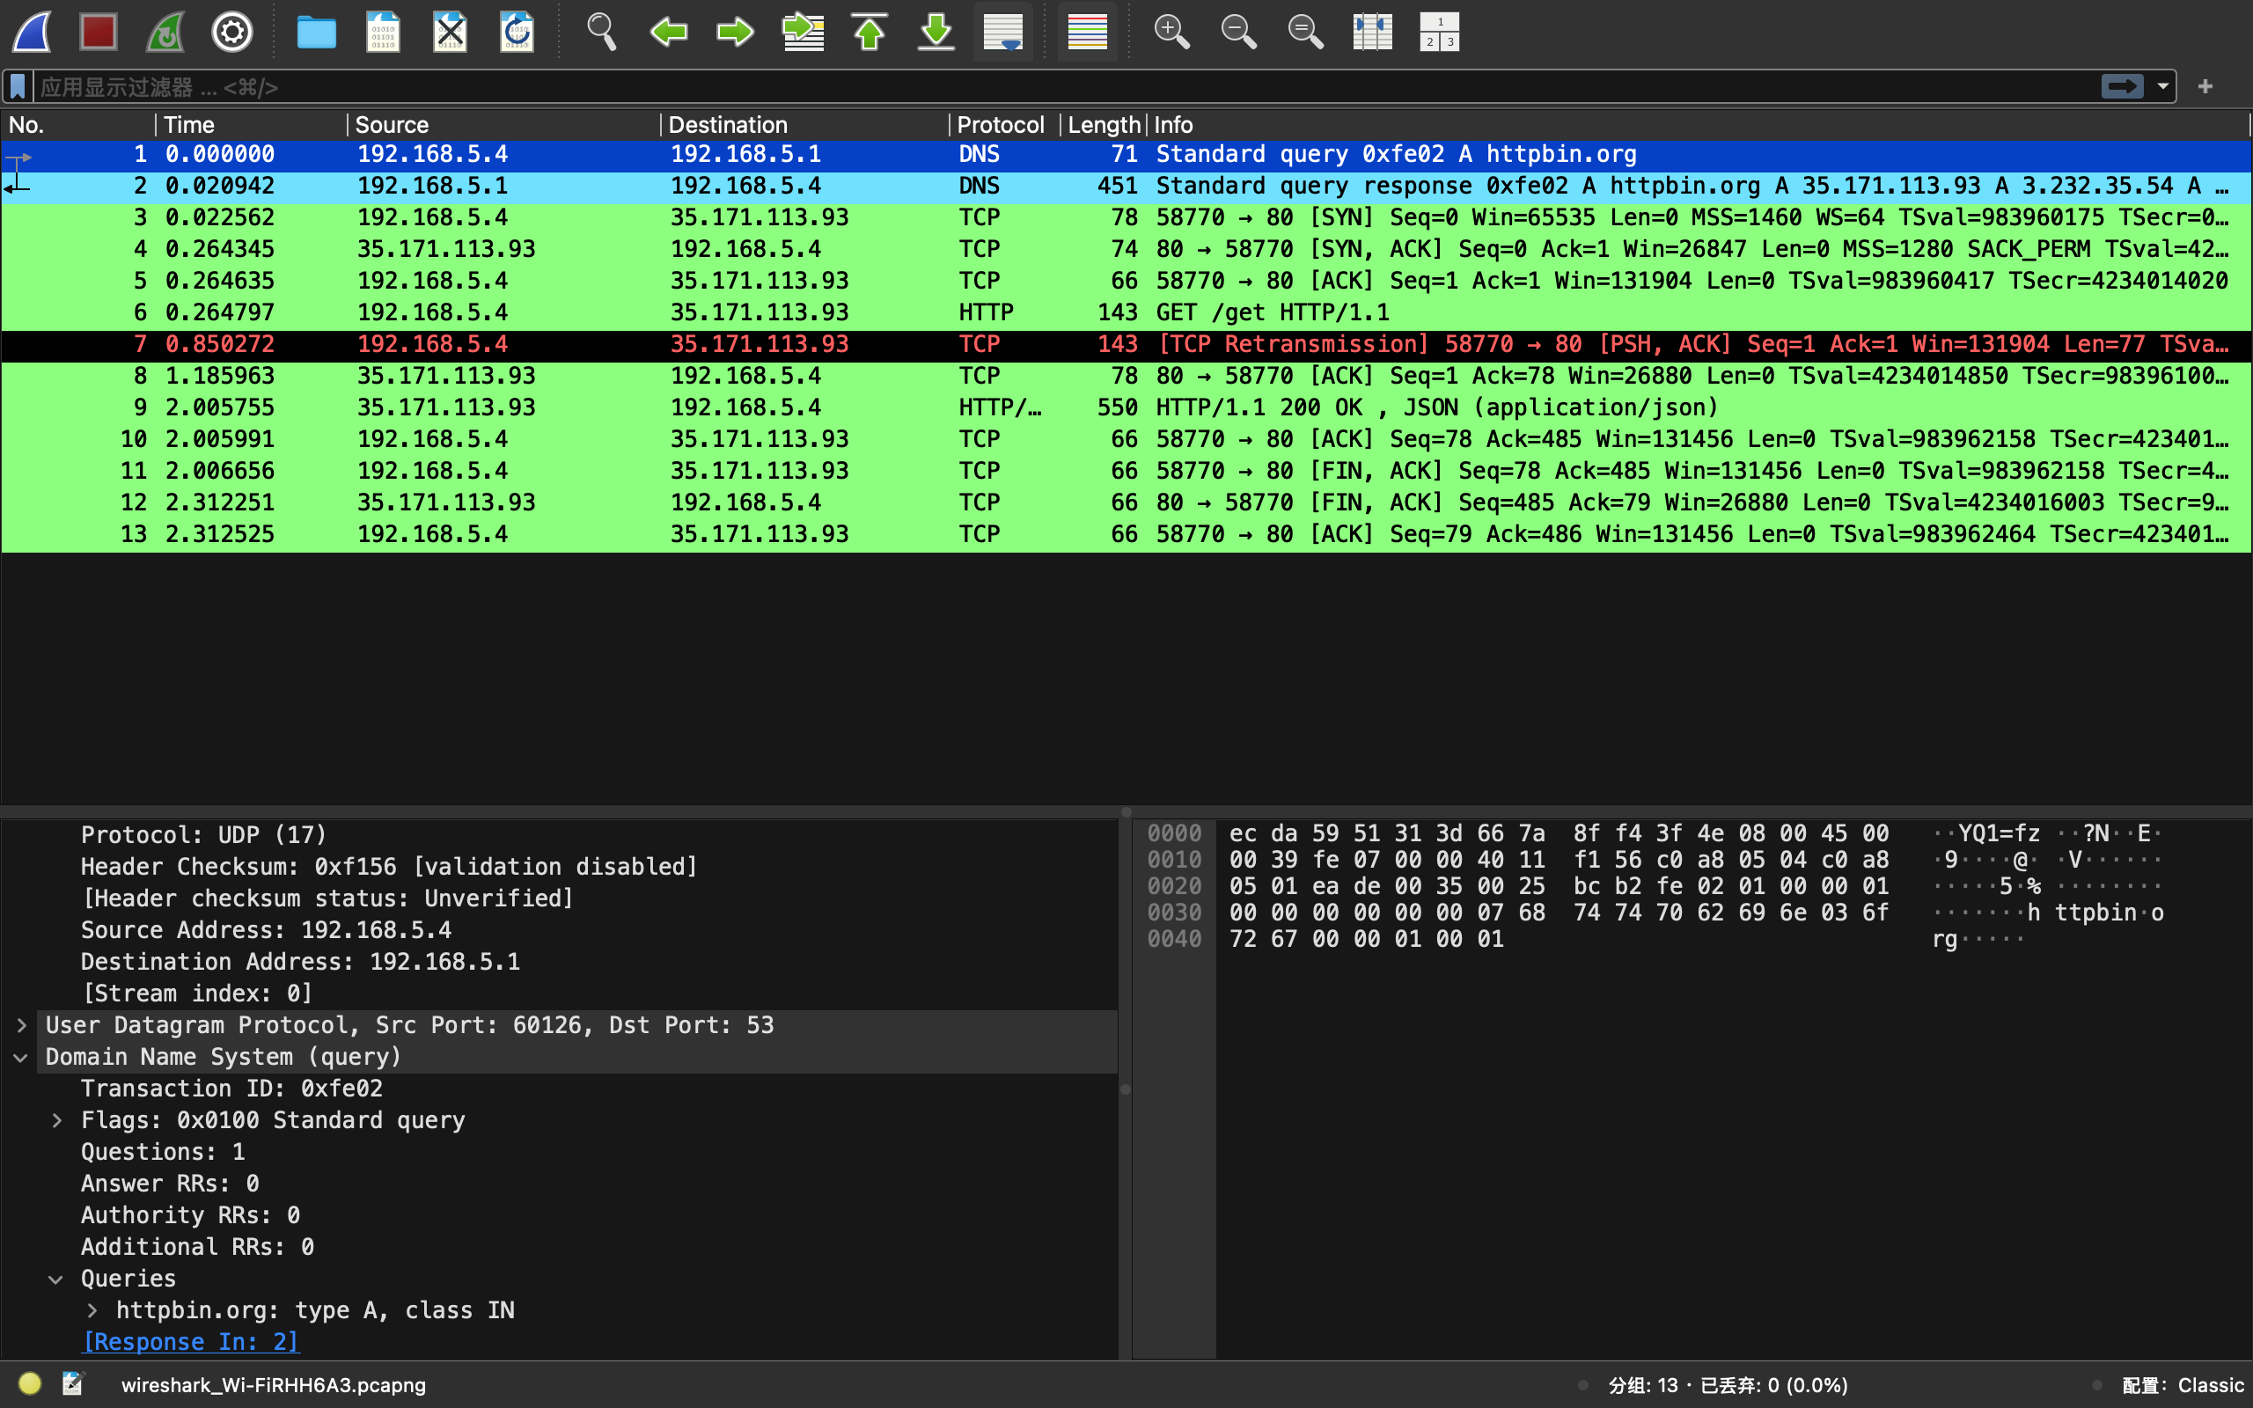Apply display filter arrow button
The height and width of the screenshot is (1408, 2253).
(2122, 86)
